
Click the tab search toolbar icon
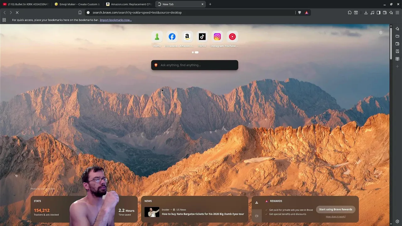pyautogui.click(x=356, y=13)
